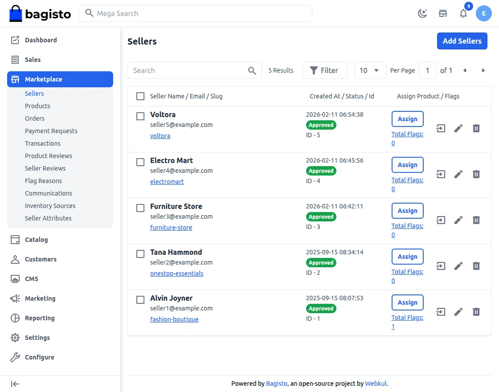
Task: Open the 10 per page dropdown
Action: [x=370, y=70]
